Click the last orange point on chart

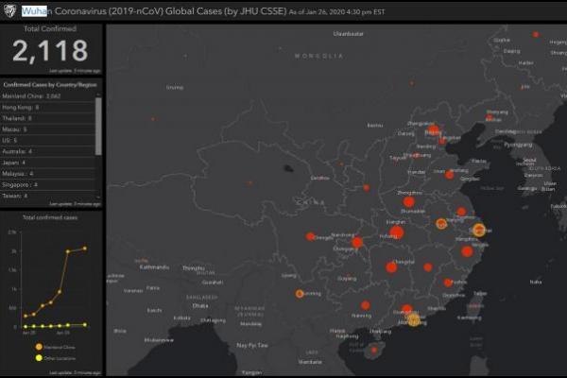click(x=84, y=249)
